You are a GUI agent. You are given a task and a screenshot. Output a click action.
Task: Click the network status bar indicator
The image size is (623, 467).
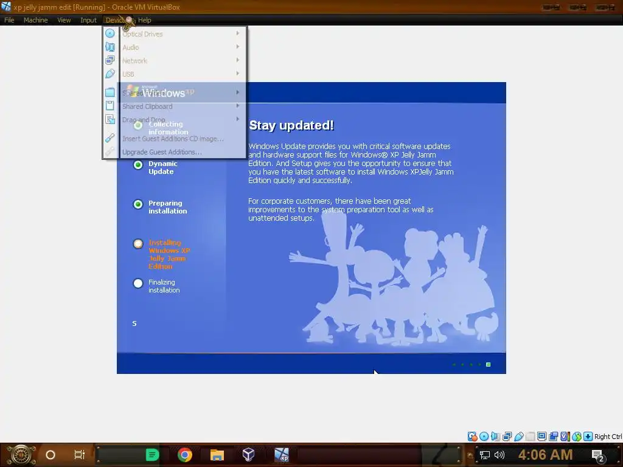pyautogui.click(x=507, y=437)
